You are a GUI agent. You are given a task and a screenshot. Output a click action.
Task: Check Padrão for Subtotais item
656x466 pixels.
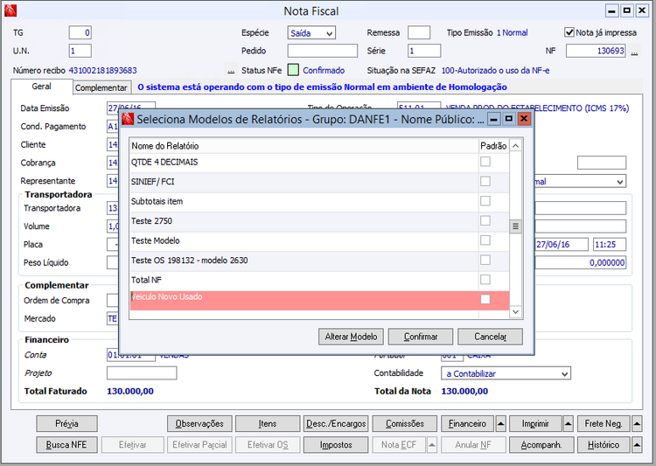coord(485,201)
